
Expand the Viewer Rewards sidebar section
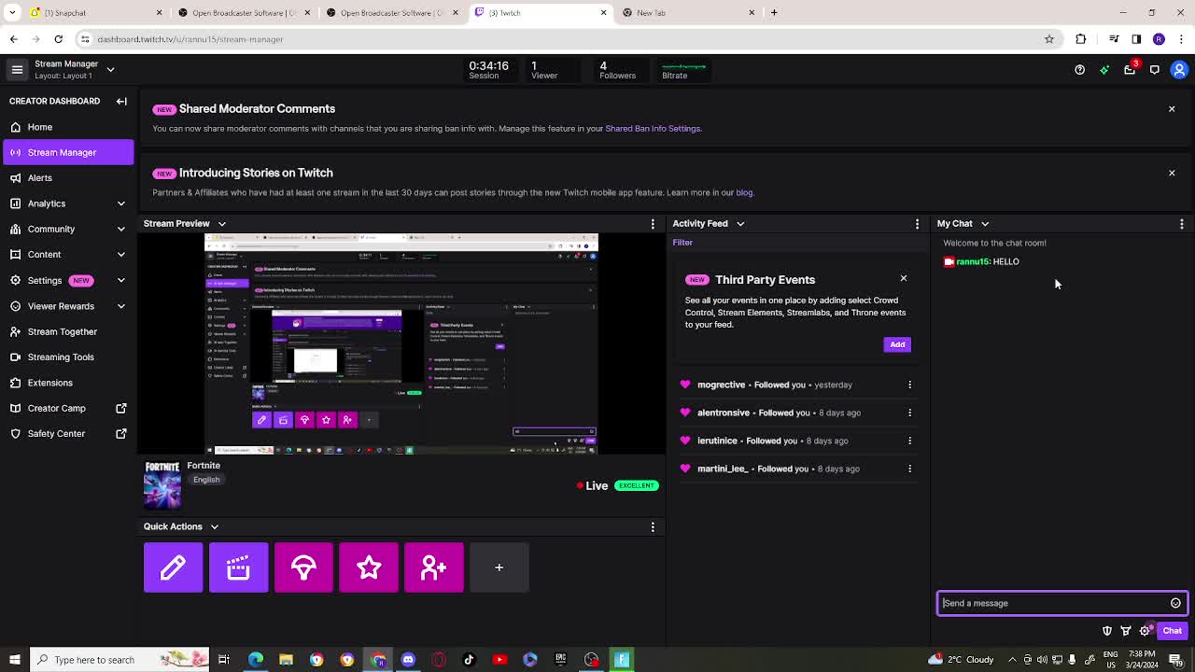point(120,306)
